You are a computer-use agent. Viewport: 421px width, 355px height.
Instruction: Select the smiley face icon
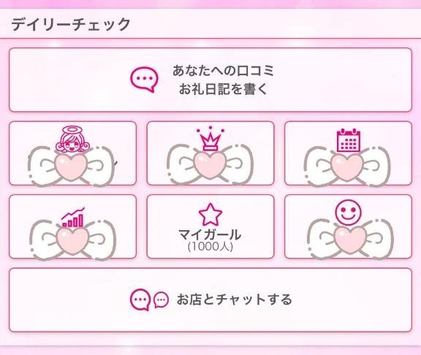point(348,213)
